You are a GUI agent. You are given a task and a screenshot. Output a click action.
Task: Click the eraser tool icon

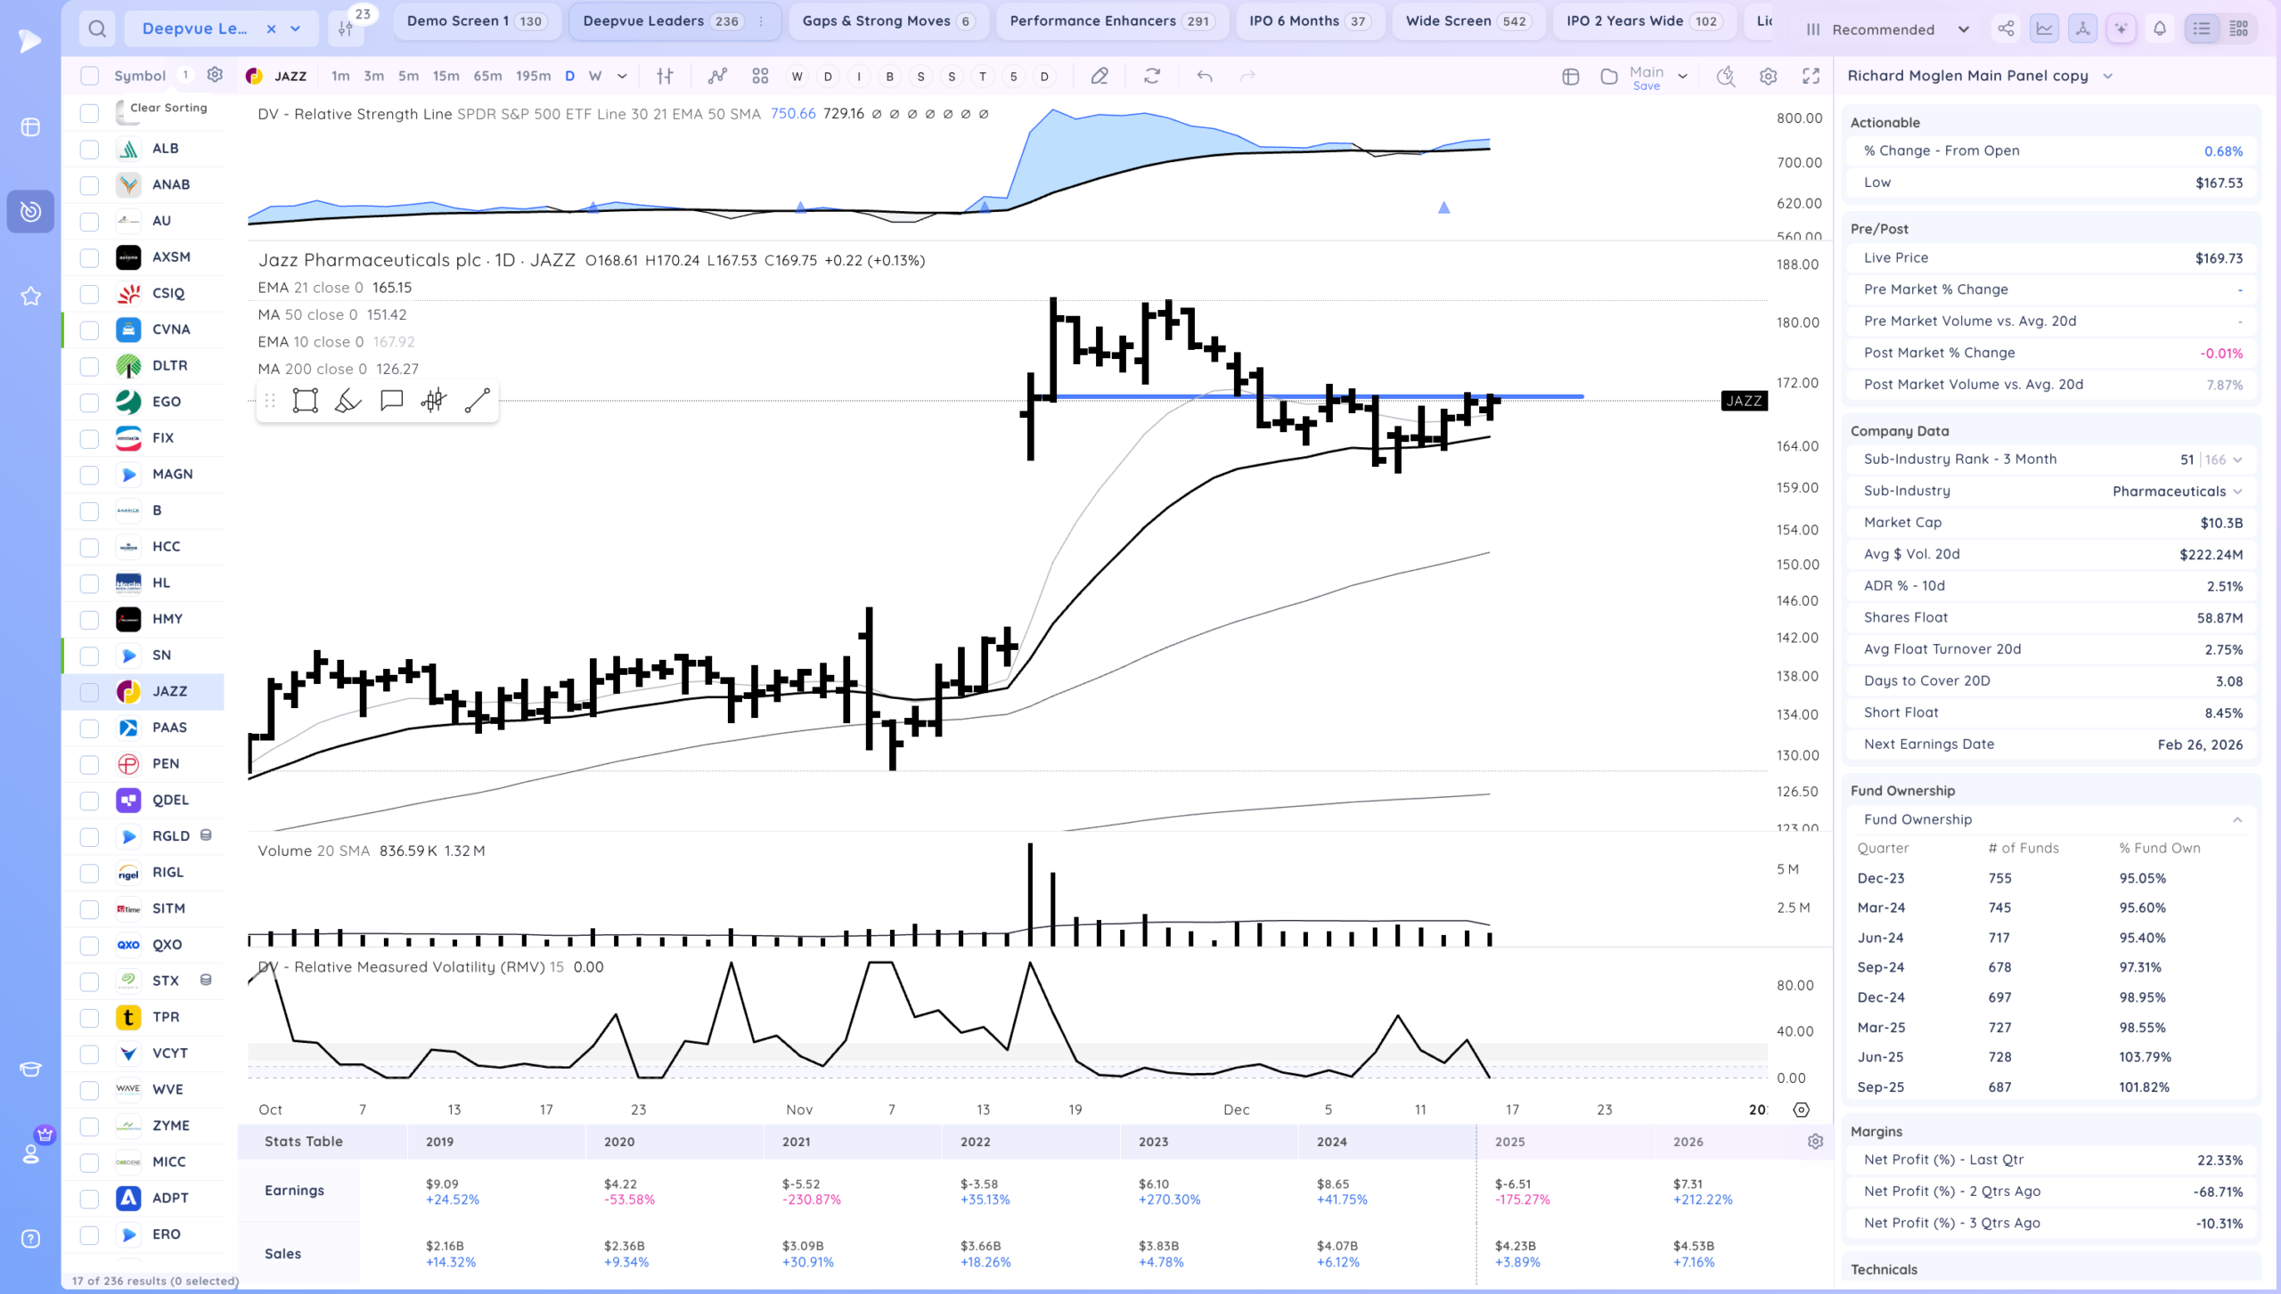[1100, 77]
